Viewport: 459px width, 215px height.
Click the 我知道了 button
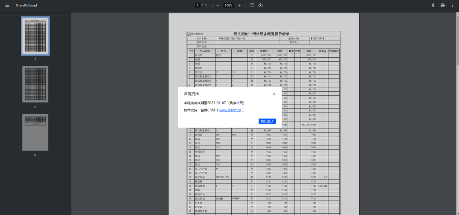click(x=267, y=121)
